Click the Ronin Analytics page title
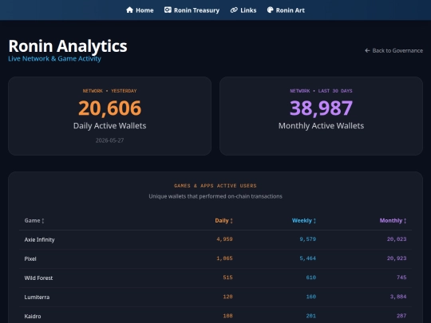 (68, 46)
